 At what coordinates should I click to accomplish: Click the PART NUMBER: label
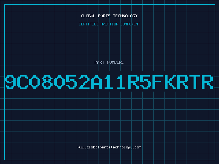109,62
